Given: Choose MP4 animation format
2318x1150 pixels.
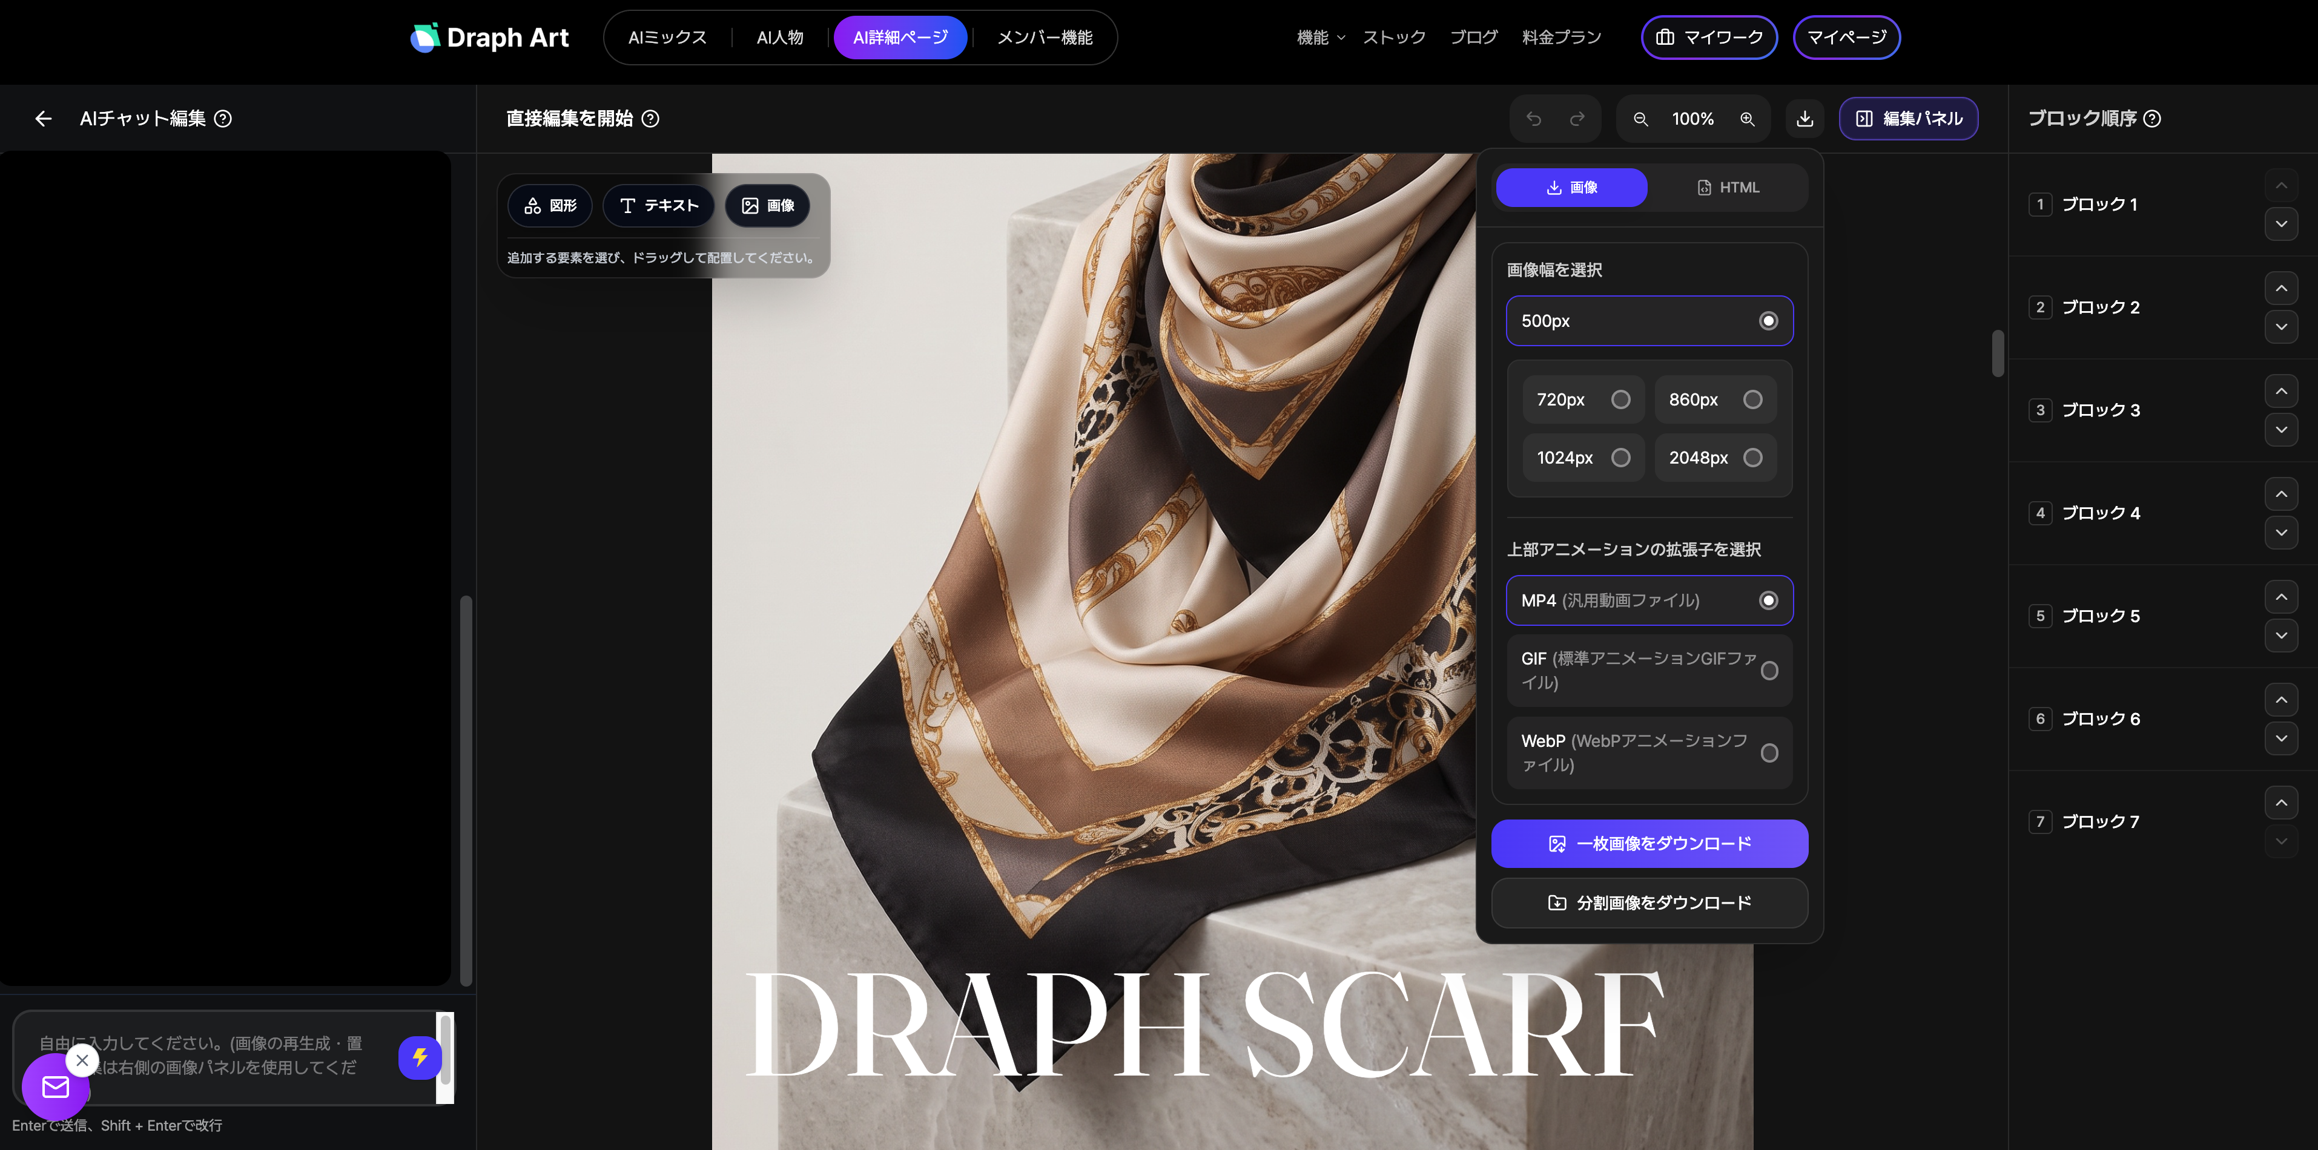Looking at the screenshot, I should click(x=1649, y=600).
